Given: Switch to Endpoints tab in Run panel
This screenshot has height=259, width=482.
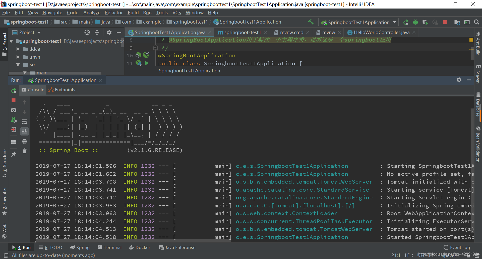Looking at the screenshot, I should pyautogui.click(x=62, y=90).
